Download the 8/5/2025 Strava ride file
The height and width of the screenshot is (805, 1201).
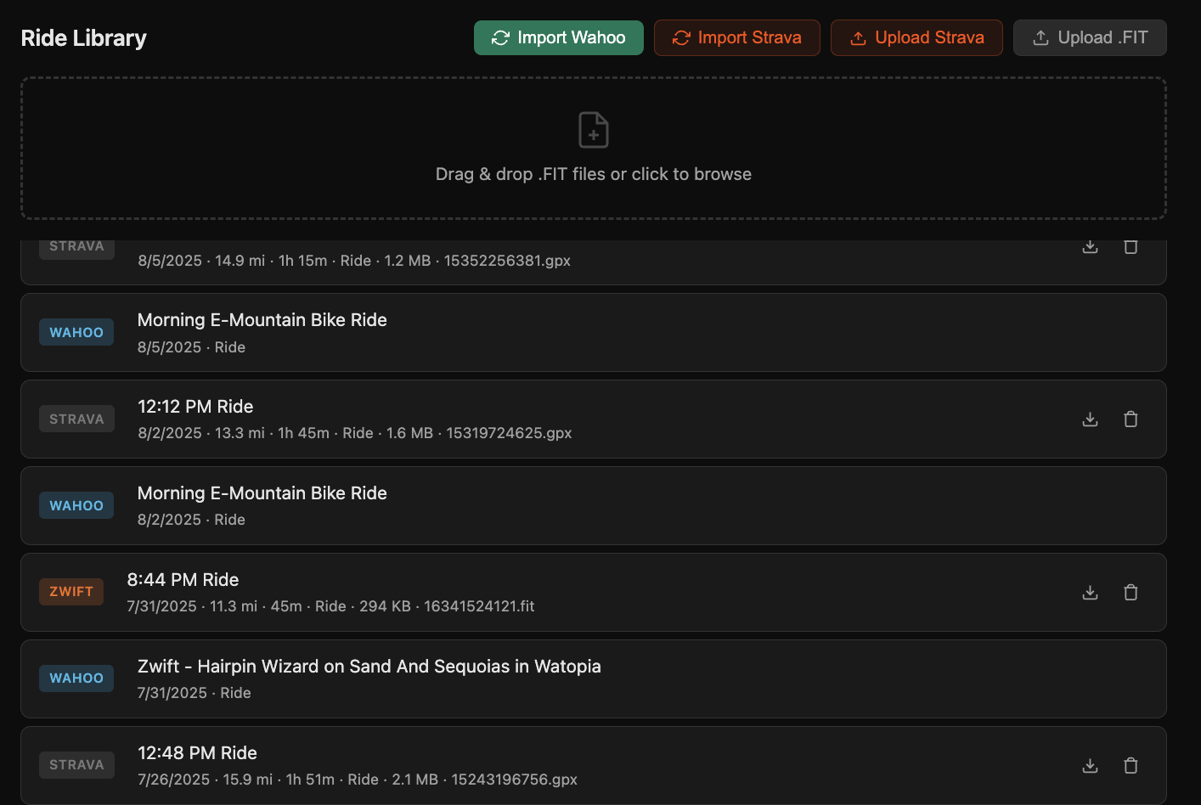tap(1090, 247)
